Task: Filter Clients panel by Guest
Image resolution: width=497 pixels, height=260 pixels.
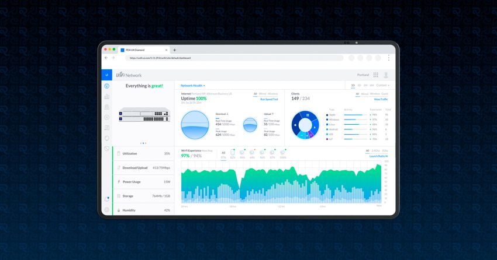Action: [384, 94]
